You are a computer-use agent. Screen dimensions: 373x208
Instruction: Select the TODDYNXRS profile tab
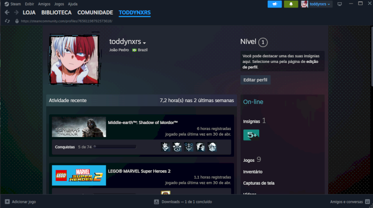pos(135,13)
